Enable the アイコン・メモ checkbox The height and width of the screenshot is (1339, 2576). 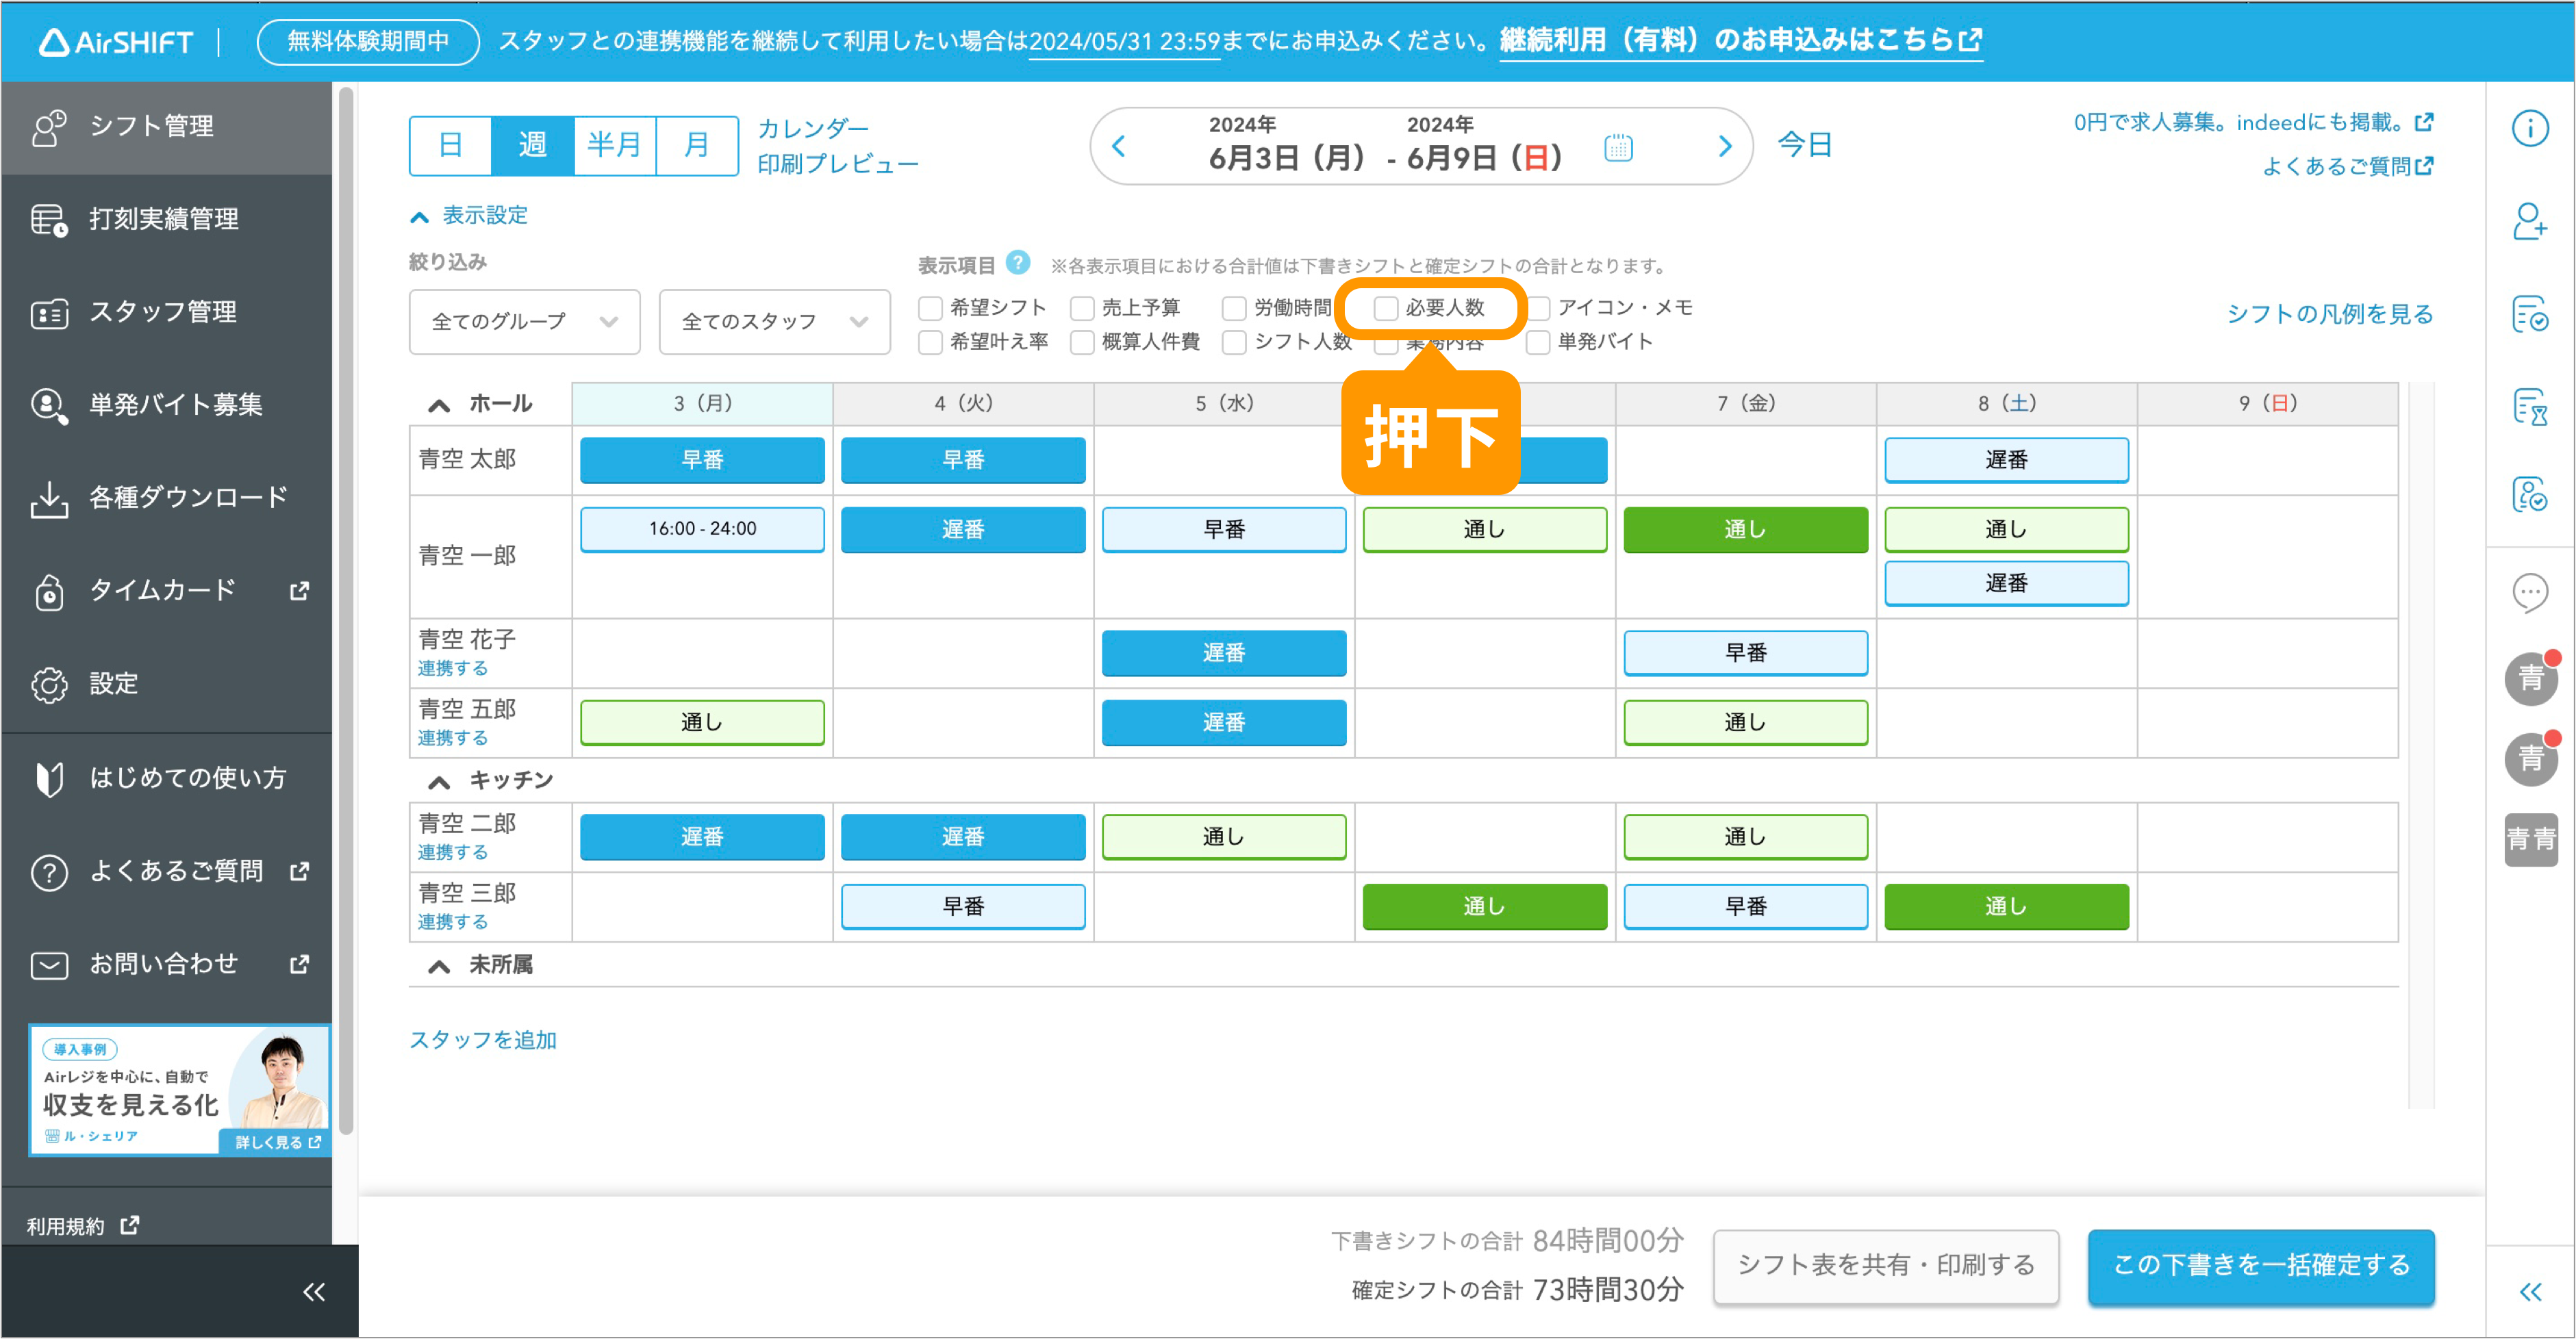coord(1538,308)
